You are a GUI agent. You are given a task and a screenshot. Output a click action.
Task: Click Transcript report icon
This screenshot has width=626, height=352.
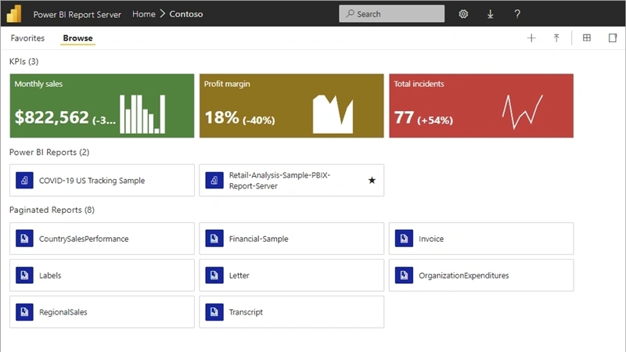[x=214, y=312]
